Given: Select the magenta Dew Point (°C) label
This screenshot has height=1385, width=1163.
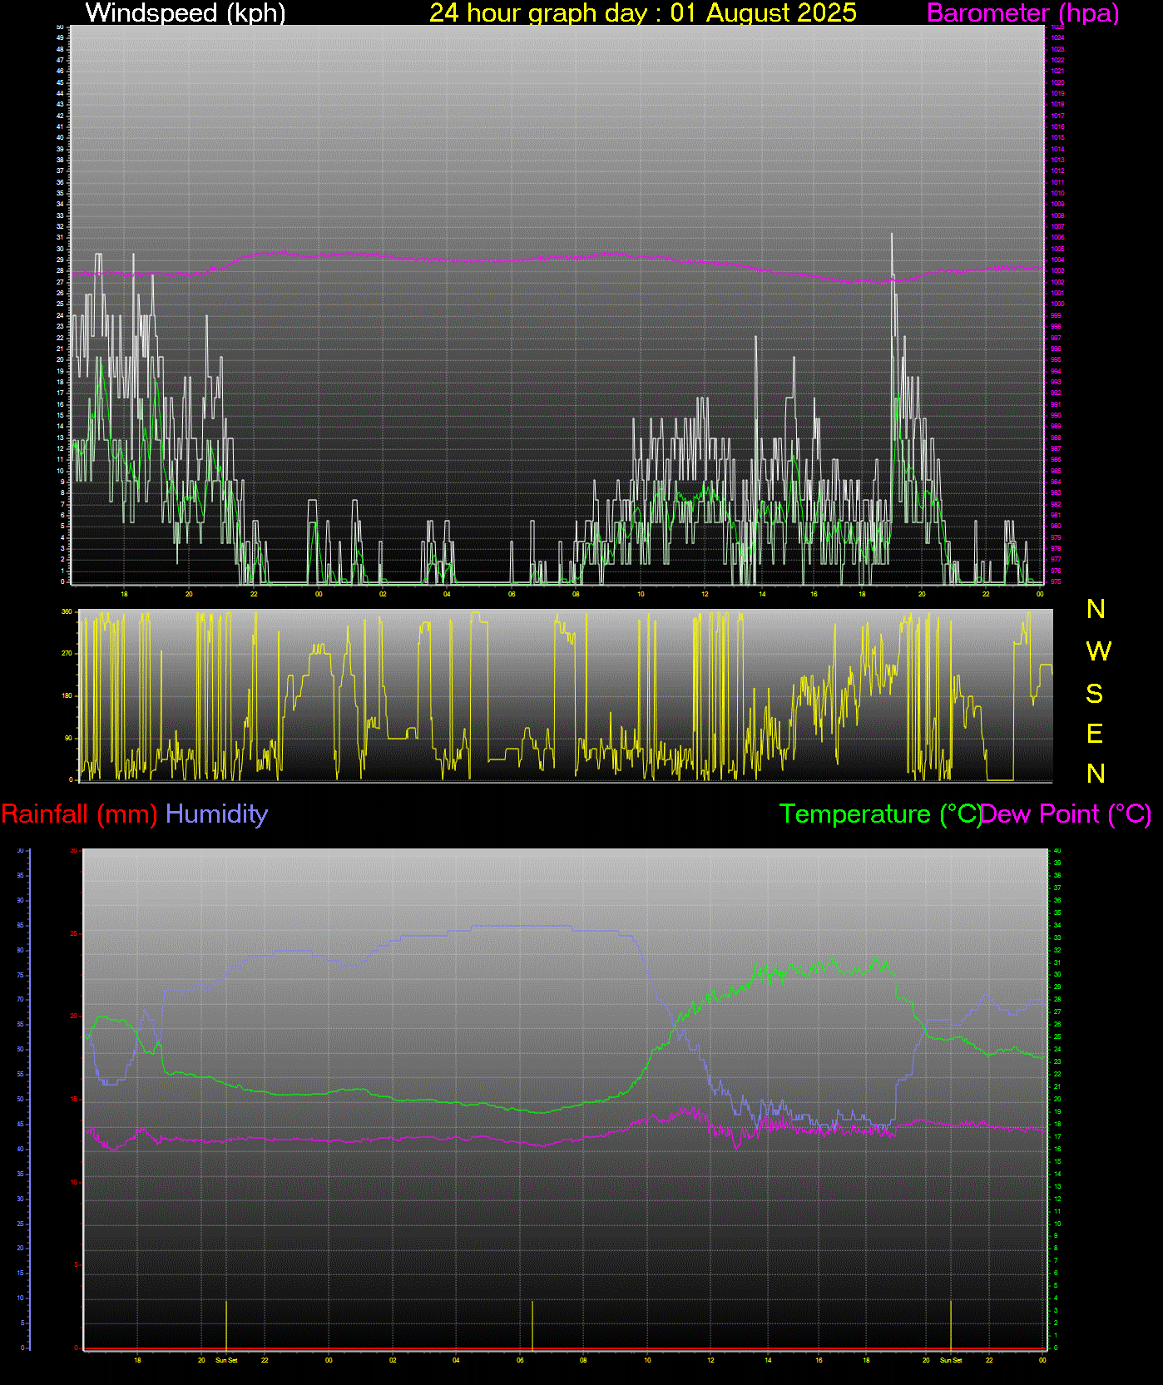Looking at the screenshot, I should (1066, 814).
